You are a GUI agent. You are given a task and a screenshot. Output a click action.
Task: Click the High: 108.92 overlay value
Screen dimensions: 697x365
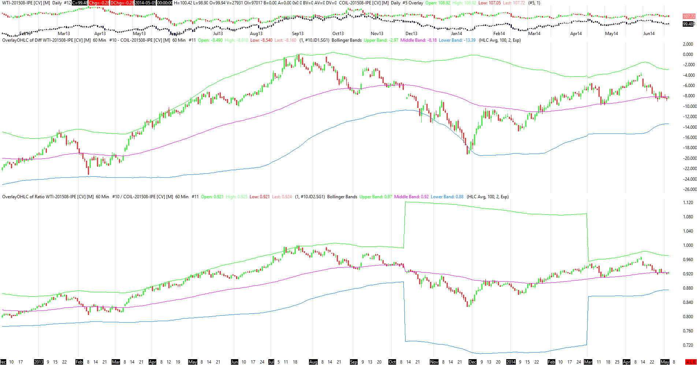[x=465, y=3]
